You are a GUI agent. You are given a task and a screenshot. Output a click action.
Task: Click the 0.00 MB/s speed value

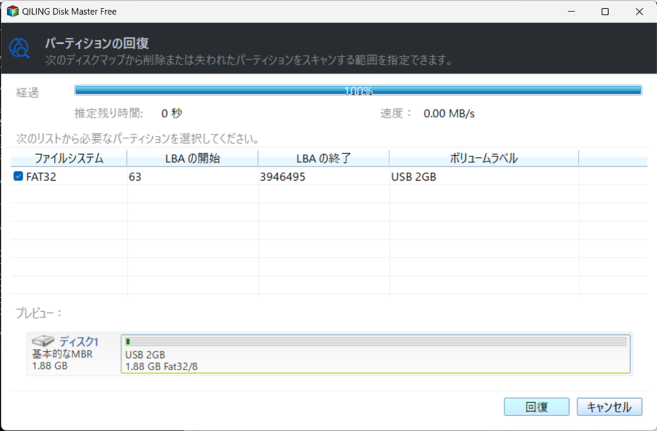449,114
